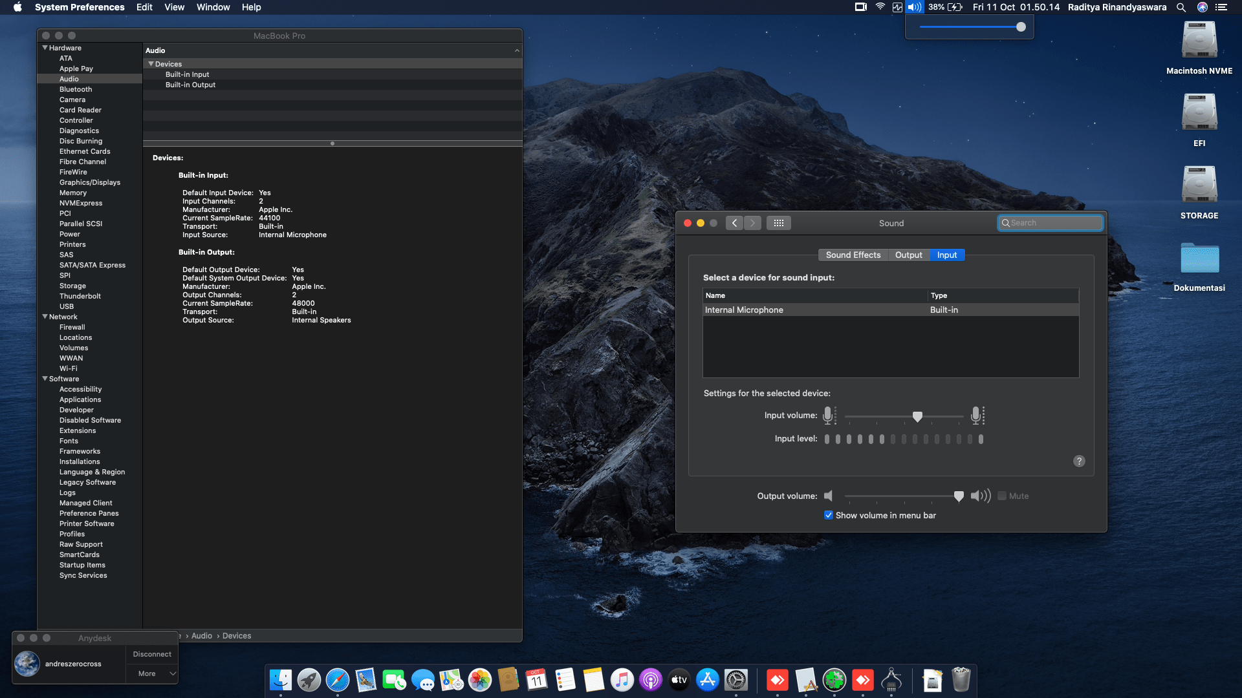Click the help question mark button
The height and width of the screenshot is (698, 1242).
pos(1079,461)
